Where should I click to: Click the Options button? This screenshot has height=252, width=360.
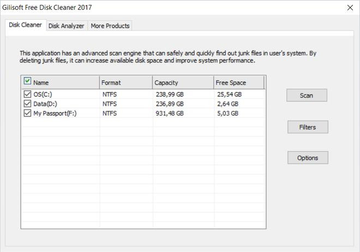[x=307, y=158]
